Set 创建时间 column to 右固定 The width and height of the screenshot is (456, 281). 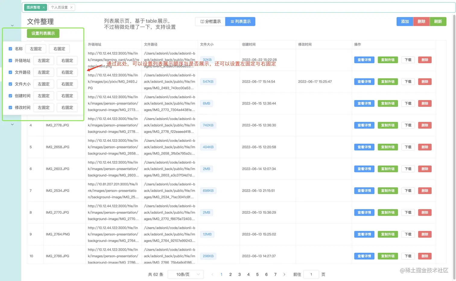pos(67,96)
